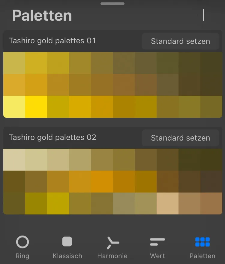Pick the pale cream swatch in palette 02

point(13,159)
